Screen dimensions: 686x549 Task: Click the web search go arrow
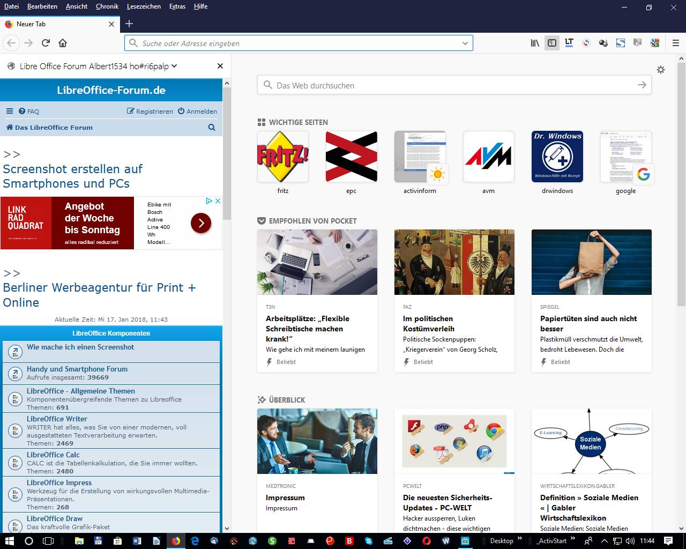click(642, 85)
